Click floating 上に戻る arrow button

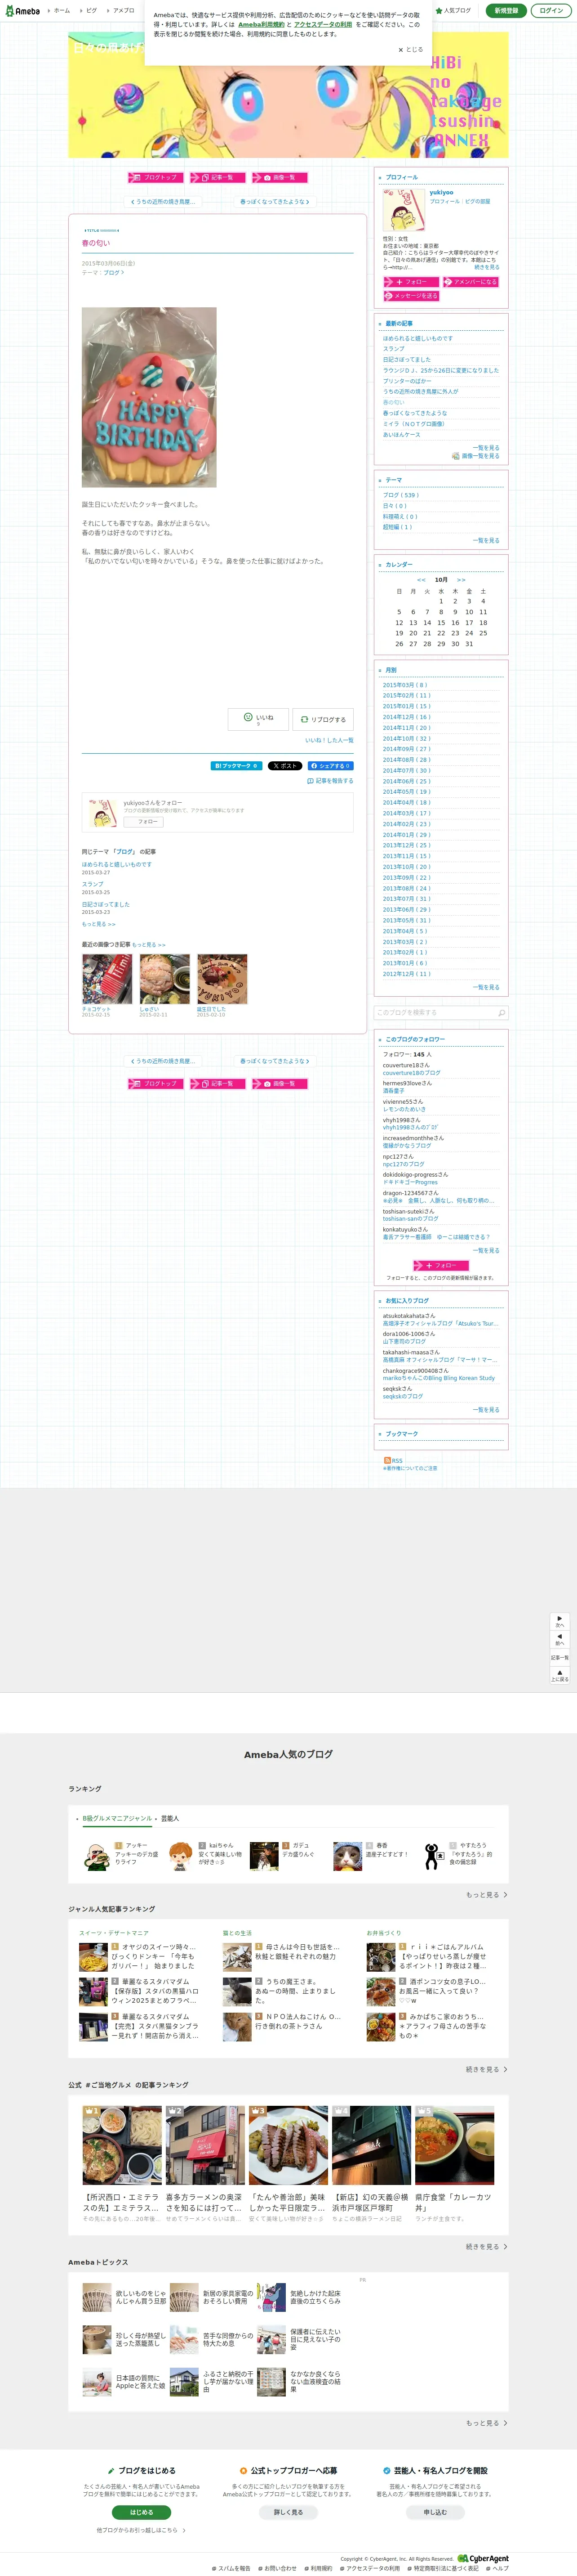click(x=559, y=1675)
